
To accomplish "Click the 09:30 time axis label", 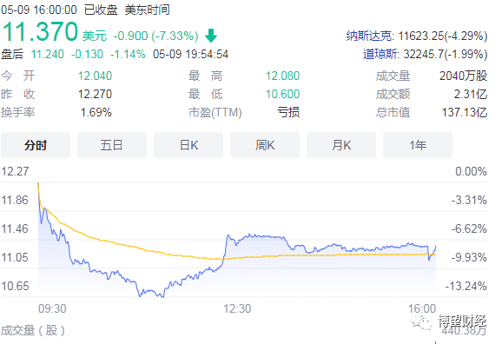I will coord(52,308).
